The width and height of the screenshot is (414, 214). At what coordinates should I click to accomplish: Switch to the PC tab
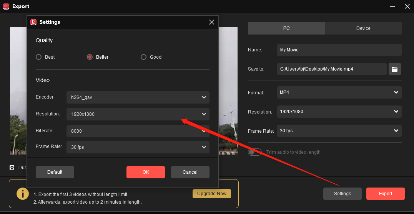pos(286,28)
